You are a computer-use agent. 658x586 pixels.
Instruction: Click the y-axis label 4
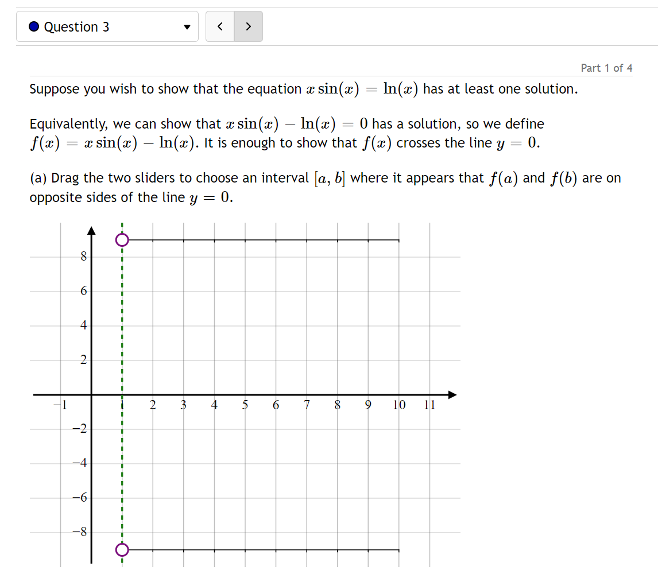pos(83,325)
